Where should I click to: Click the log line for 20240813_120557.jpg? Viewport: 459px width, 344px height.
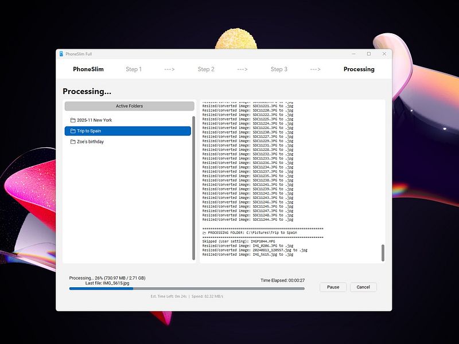pyautogui.click(x=255, y=251)
